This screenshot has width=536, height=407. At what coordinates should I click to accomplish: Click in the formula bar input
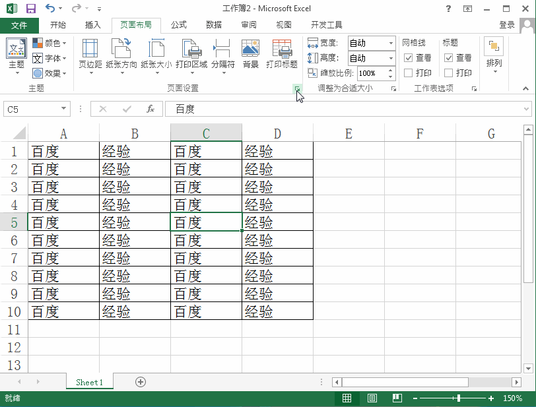coord(343,109)
